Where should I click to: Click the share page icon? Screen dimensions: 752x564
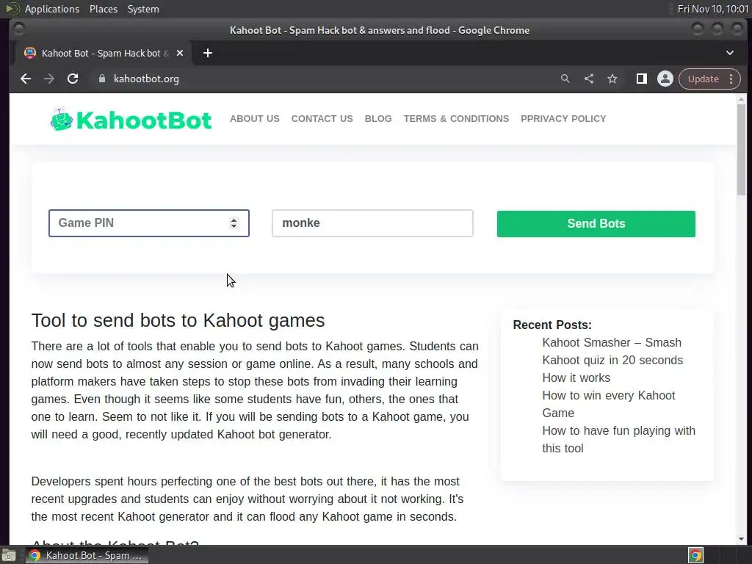click(x=589, y=79)
